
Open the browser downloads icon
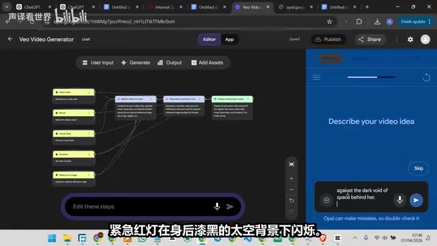click(x=377, y=21)
